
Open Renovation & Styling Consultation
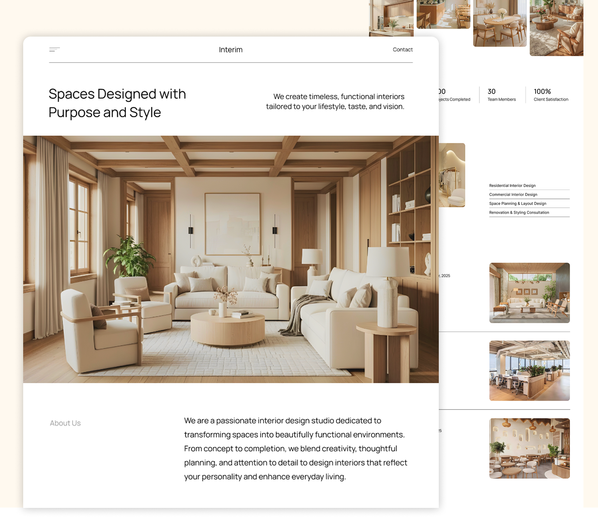[x=519, y=212]
